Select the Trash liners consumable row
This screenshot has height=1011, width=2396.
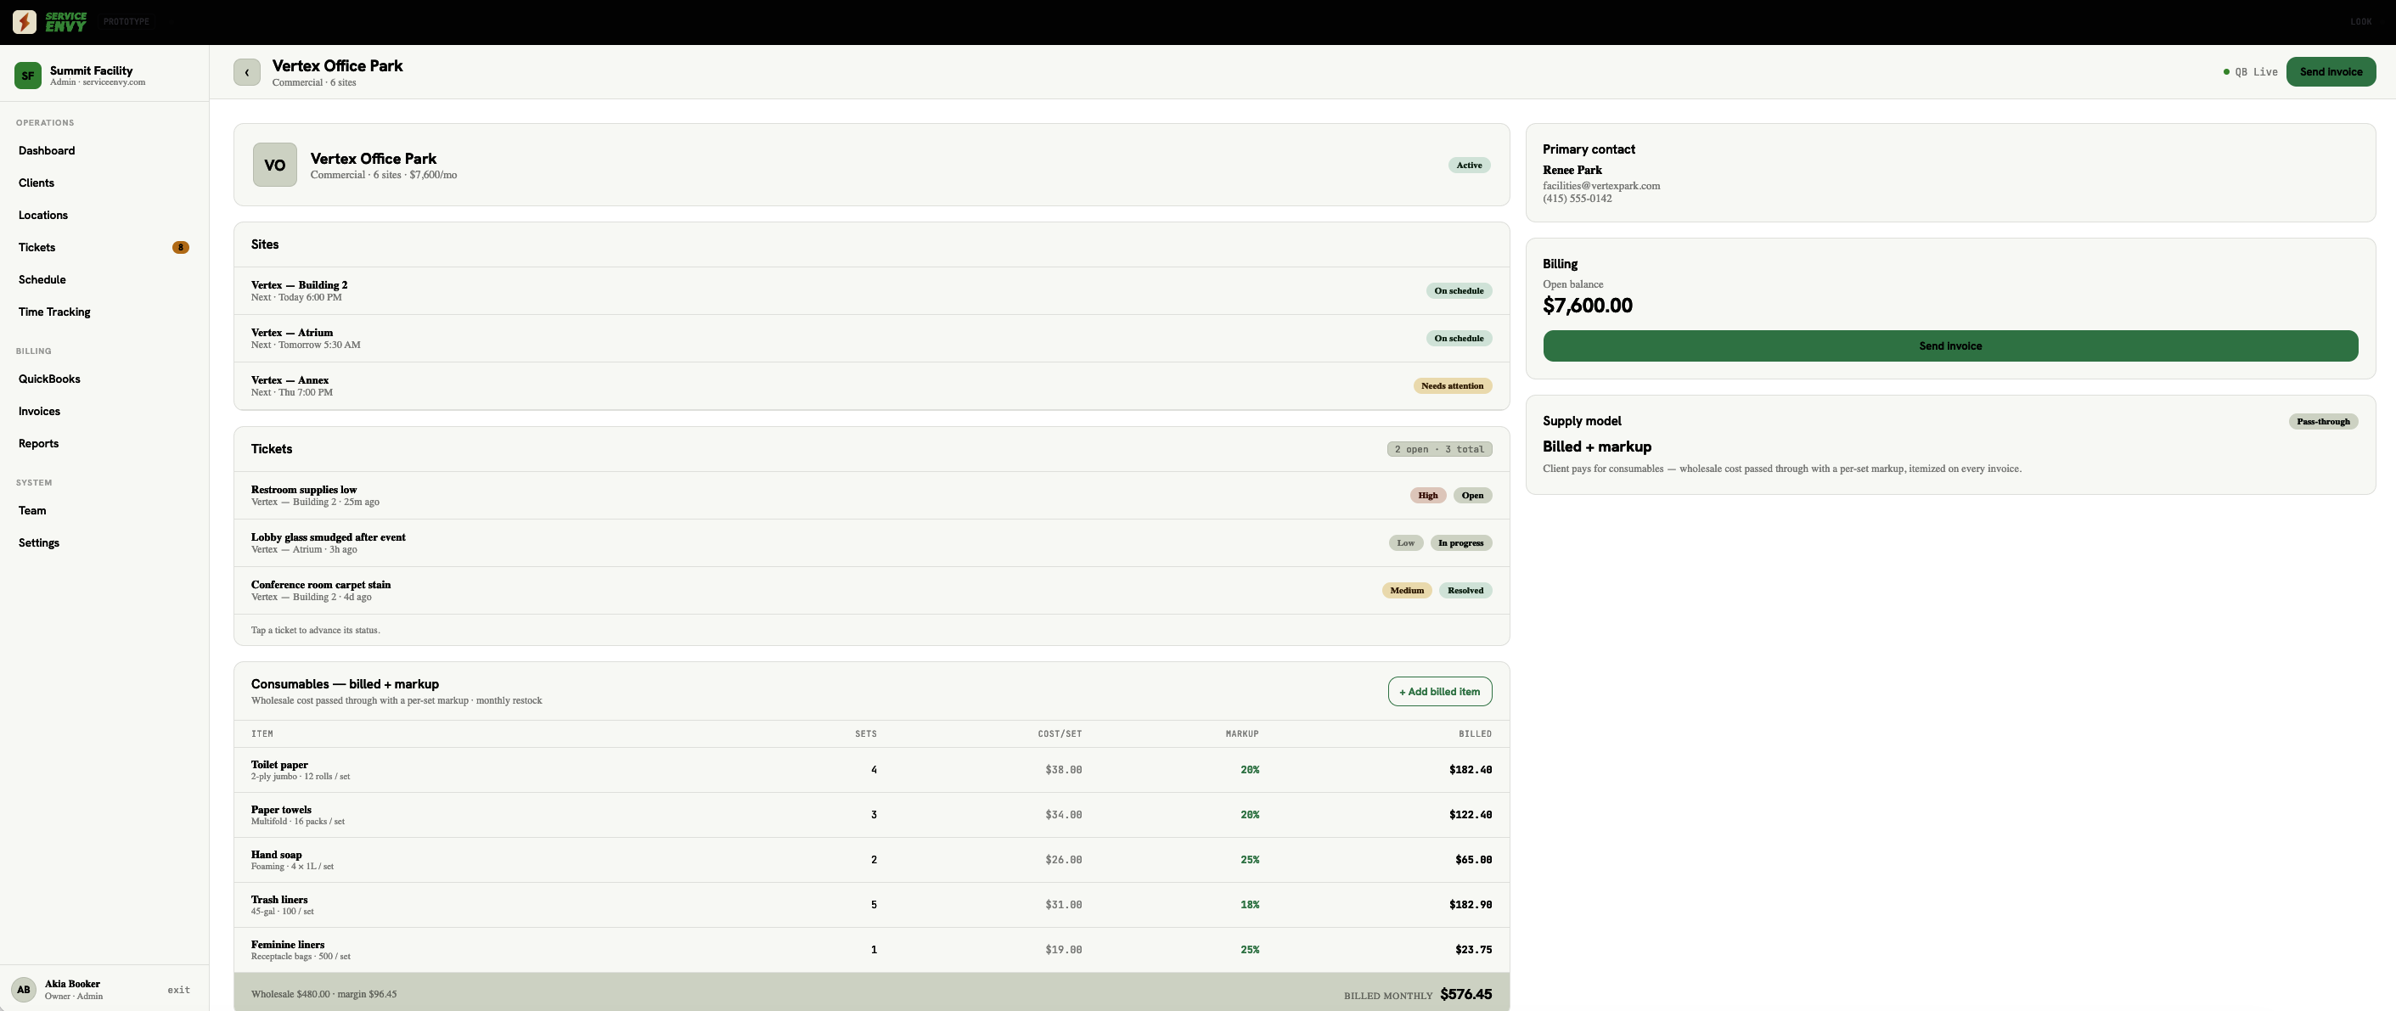coord(871,905)
